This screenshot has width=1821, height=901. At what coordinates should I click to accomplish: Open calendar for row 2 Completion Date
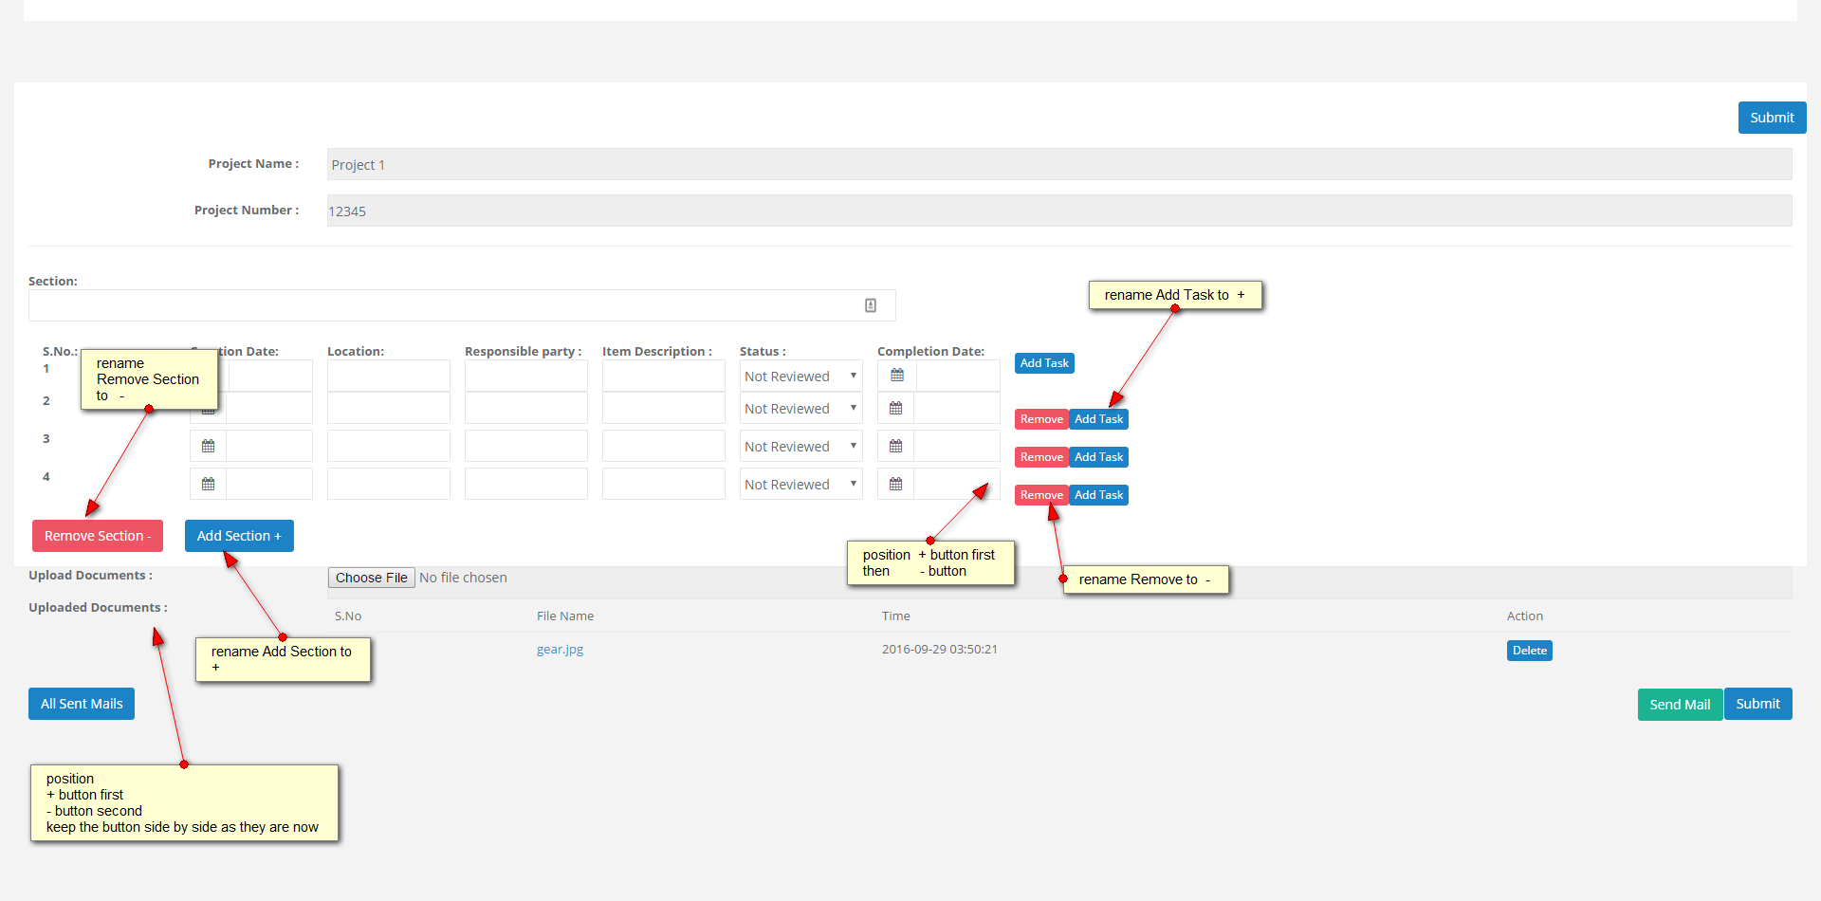[x=895, y=409]
